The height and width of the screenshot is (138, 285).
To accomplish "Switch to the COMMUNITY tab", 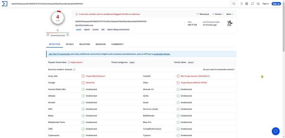I will click(117, 44).
